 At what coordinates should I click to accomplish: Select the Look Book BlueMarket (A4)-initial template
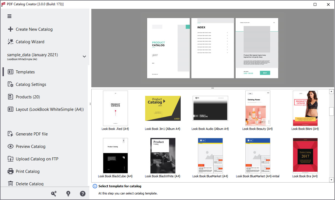pyautogui.click(x=258, y=156)
